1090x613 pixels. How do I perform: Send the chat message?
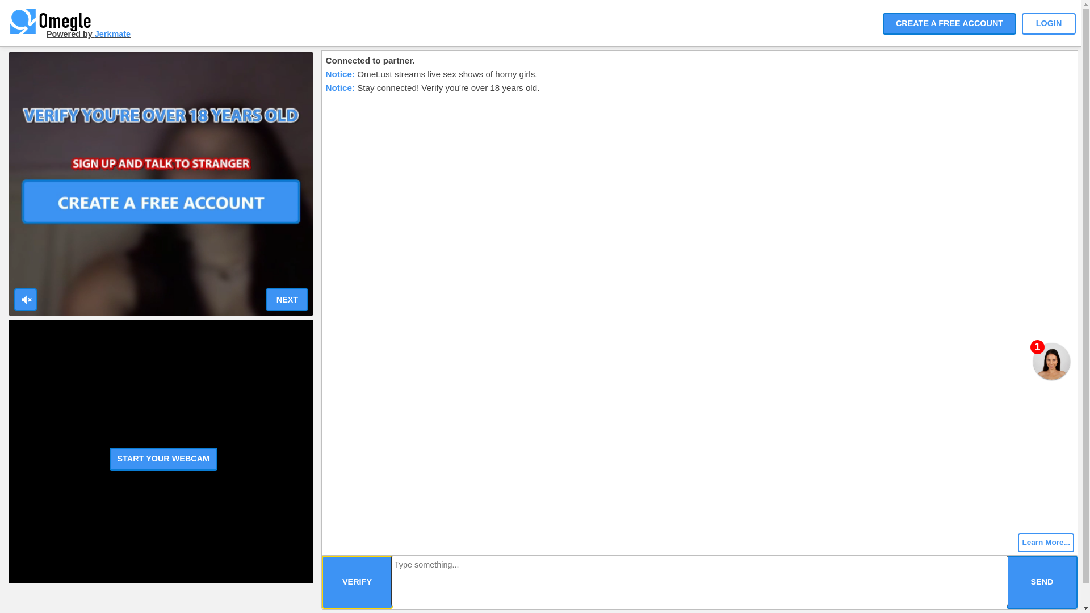[x=1042, y=582]
